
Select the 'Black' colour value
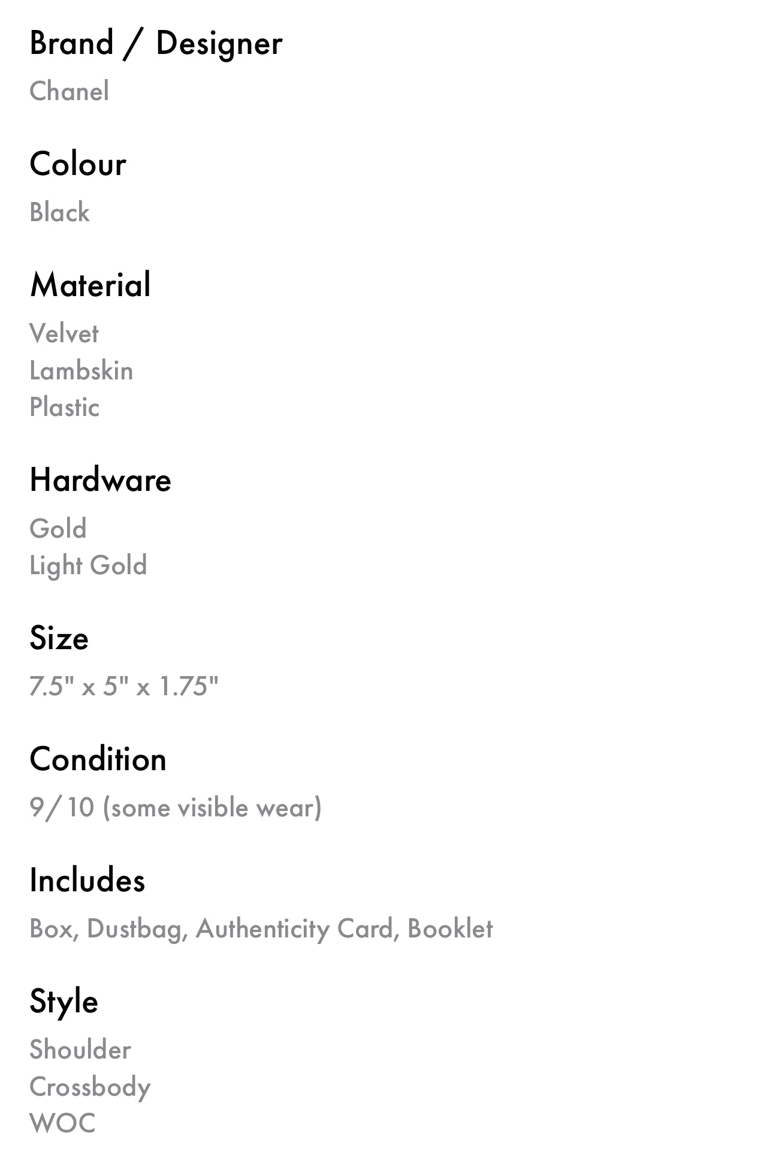(x=59, y=213)
